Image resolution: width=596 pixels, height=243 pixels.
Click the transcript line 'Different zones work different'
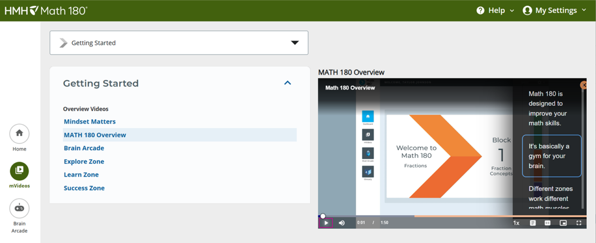(x=551, y=198)
